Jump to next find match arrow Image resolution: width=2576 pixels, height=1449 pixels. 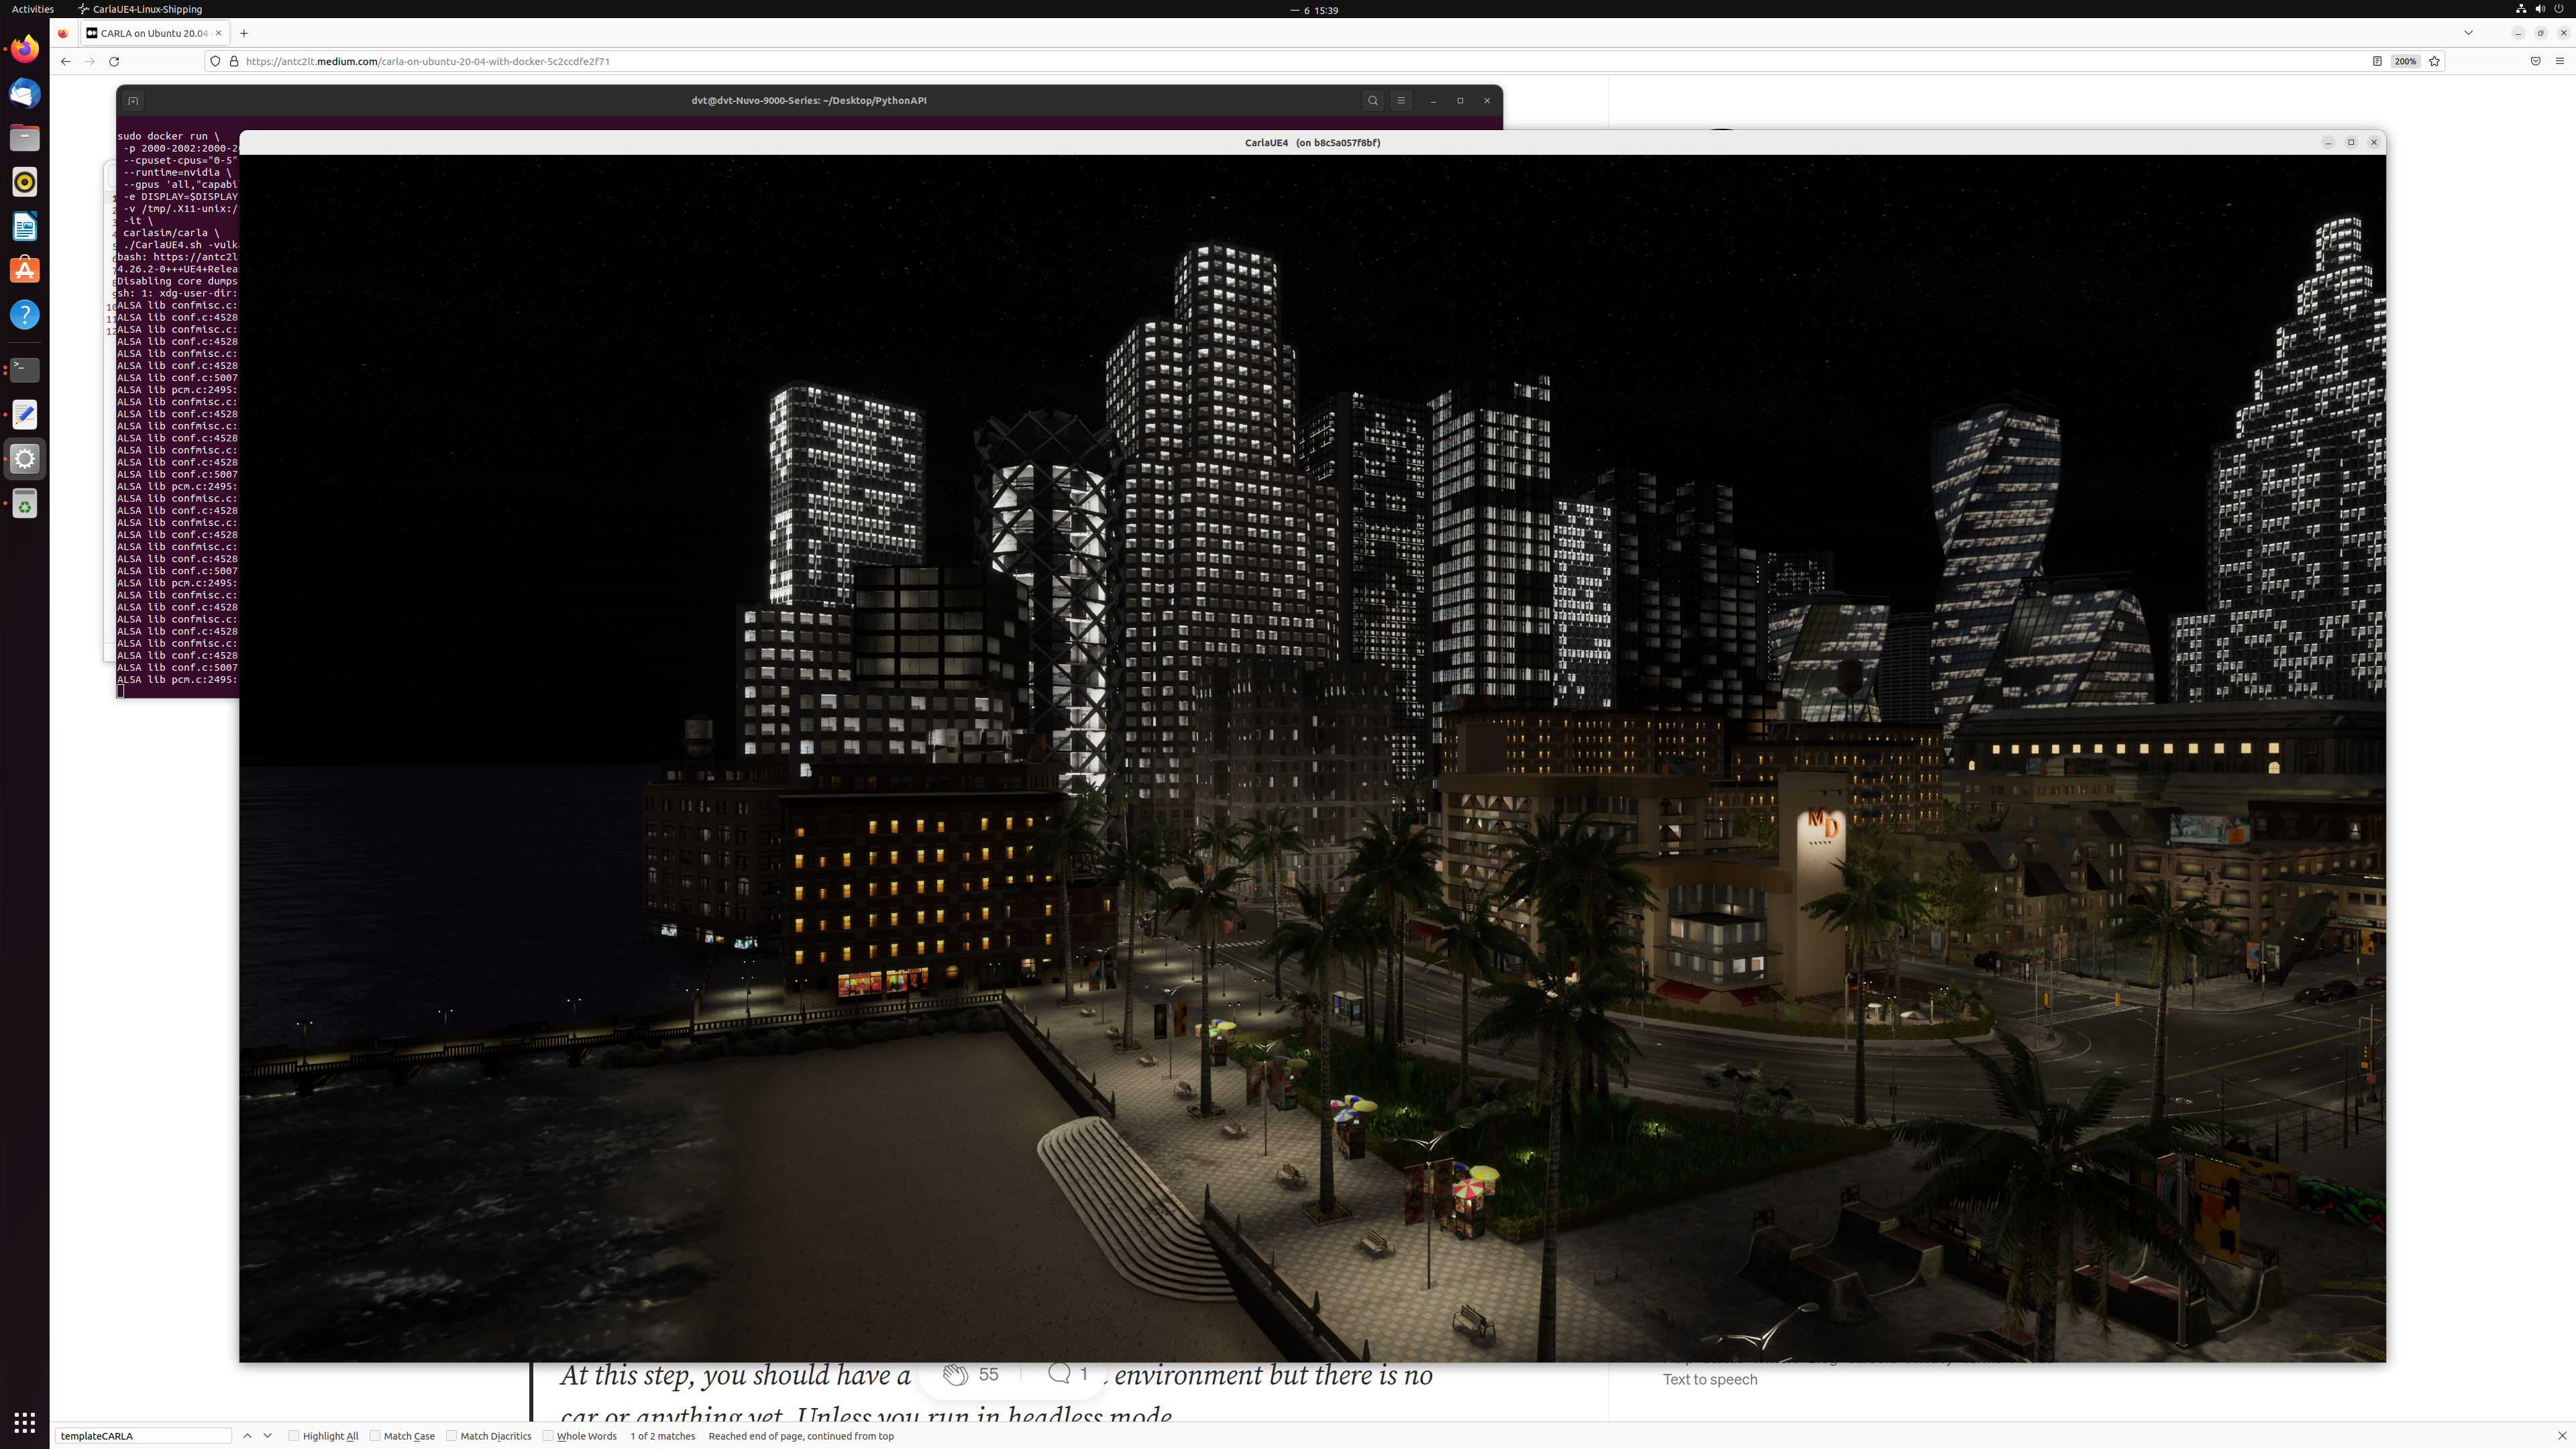(267, 1436)
